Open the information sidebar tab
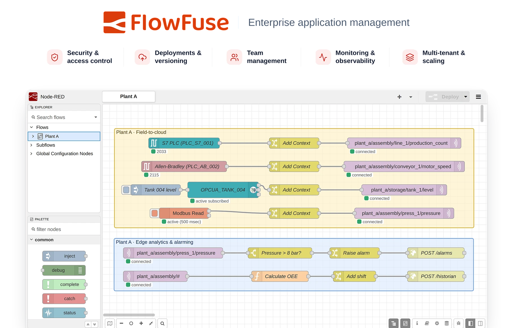This screenshot has width=513, height=328. [x=417, y=323]
